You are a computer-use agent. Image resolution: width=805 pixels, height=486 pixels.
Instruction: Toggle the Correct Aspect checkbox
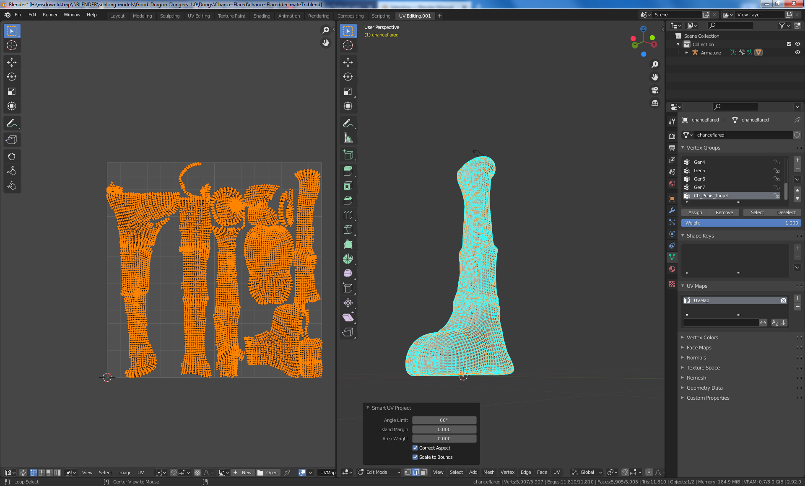[415, 448]
